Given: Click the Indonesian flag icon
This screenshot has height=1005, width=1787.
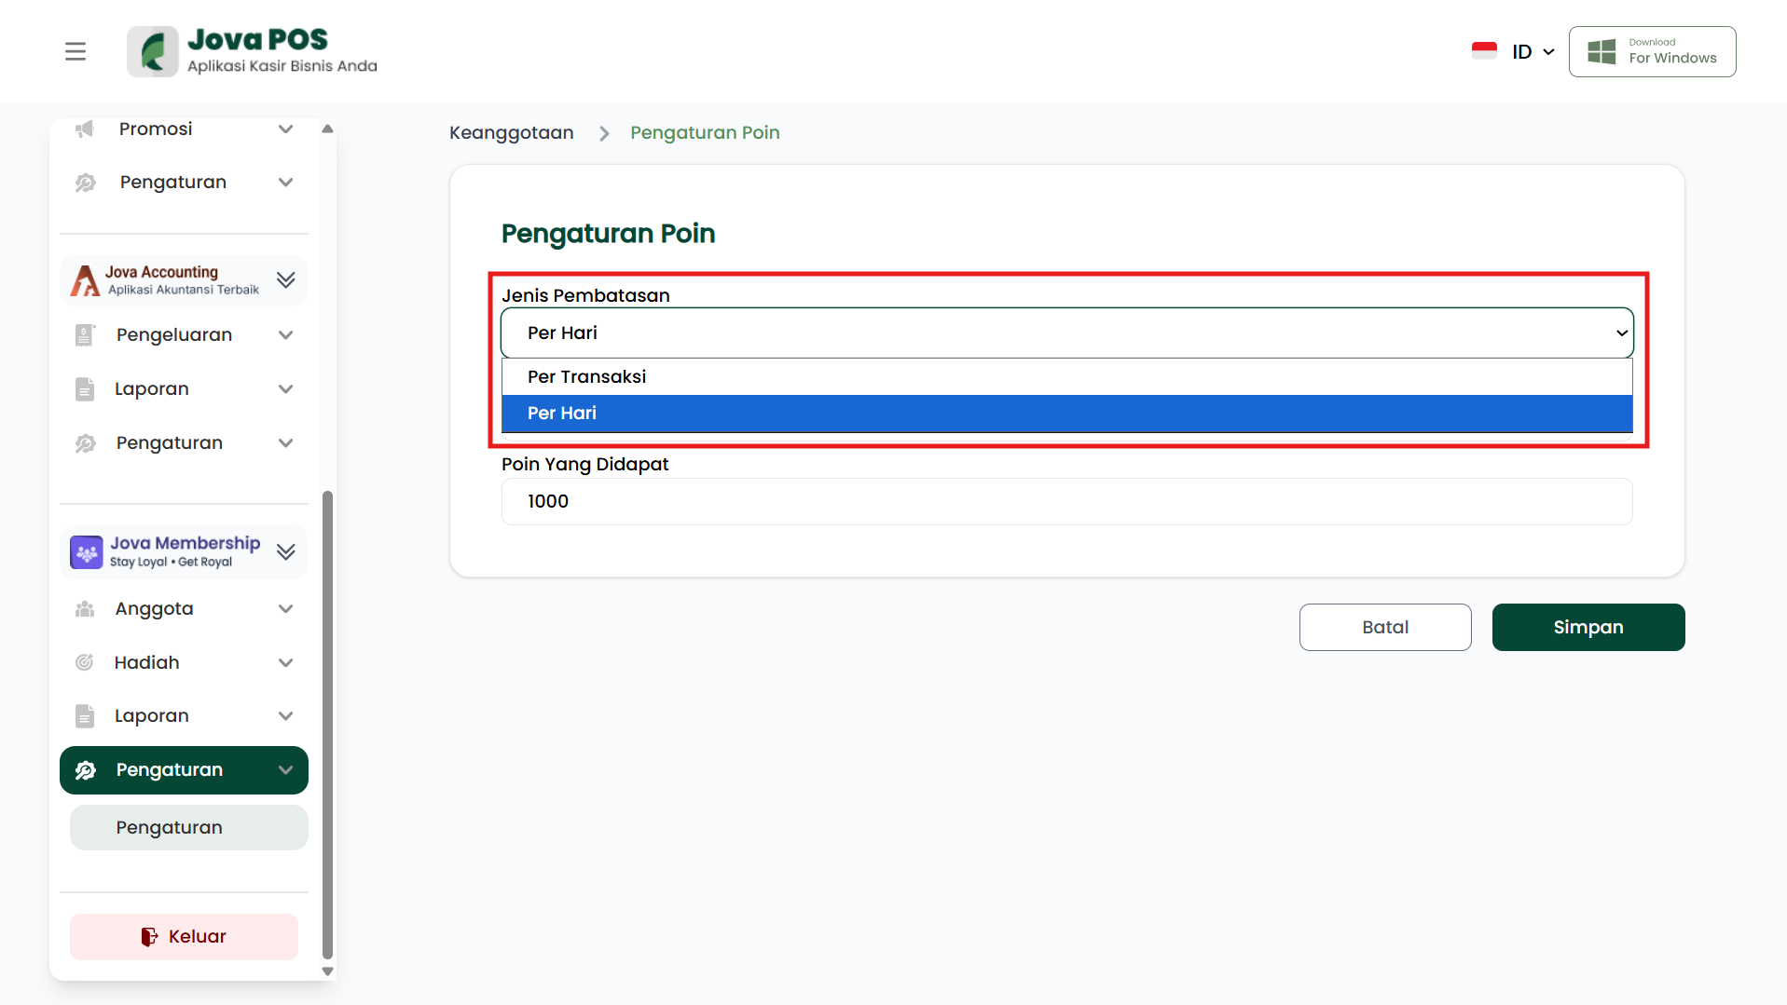Looking at the screenshot, I should click(x=1483, y=51).
